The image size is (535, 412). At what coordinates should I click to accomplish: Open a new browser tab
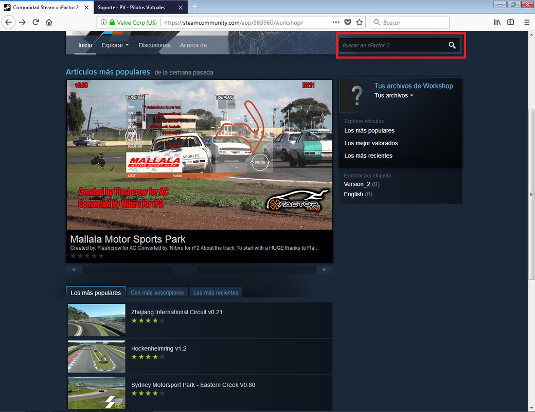pos(194,7)
